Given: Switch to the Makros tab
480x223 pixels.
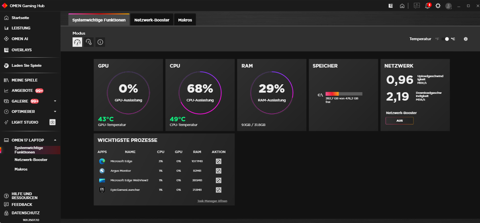Looking at the screenshot, I should (185, 20).
